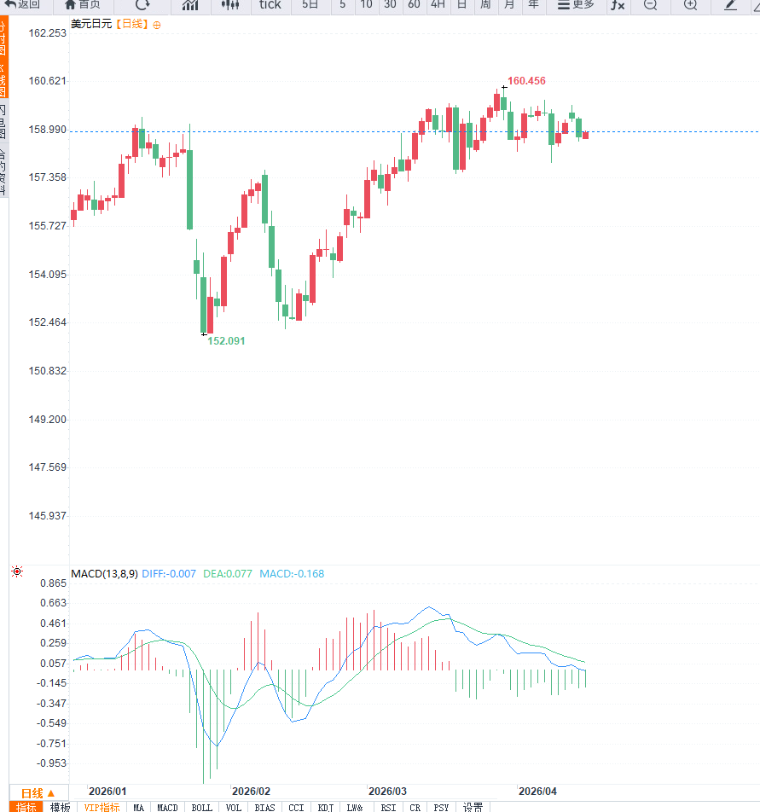Image resolution: width=760 pixels, height=812 pixels.
Task: Click the 160.456 high price marker
Action: [526, 81]
